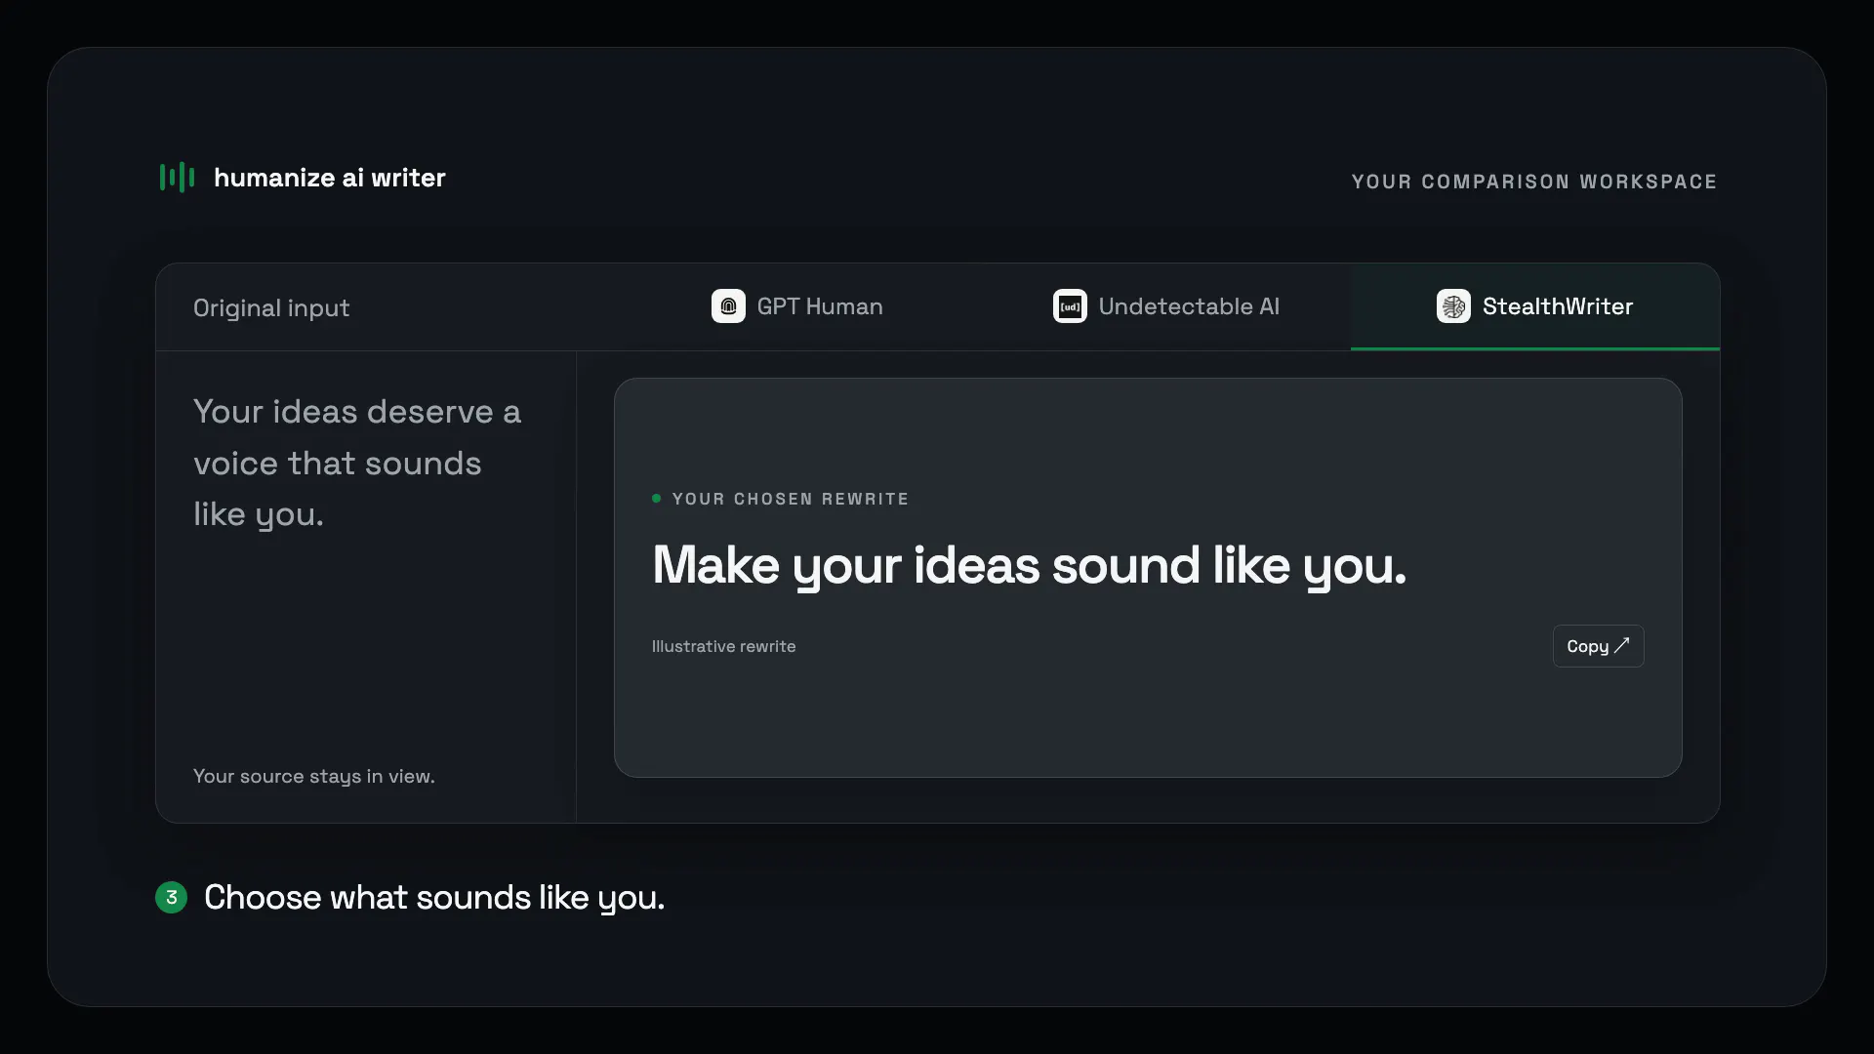Click the StealthWriter brain icon
The height and width of the screenshot is (1054, 1874).
tap(1453, 306)
